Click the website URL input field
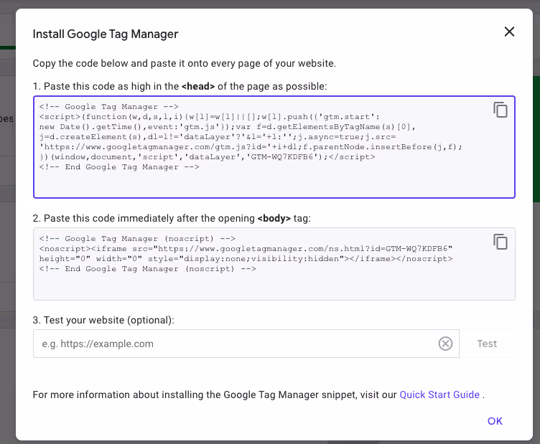 click(246, 344)
